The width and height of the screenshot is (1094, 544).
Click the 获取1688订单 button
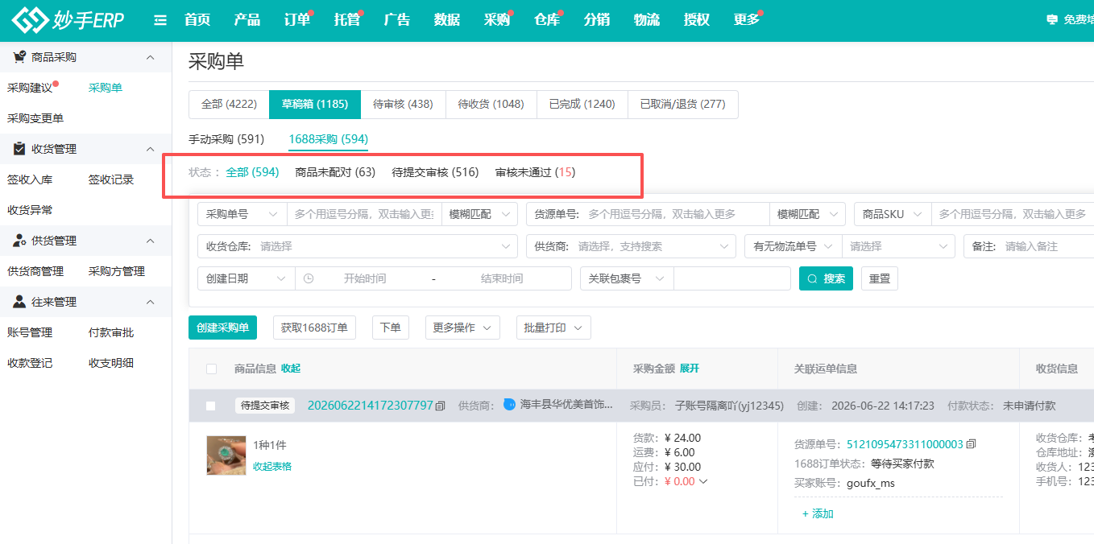[x=314, y=328]
